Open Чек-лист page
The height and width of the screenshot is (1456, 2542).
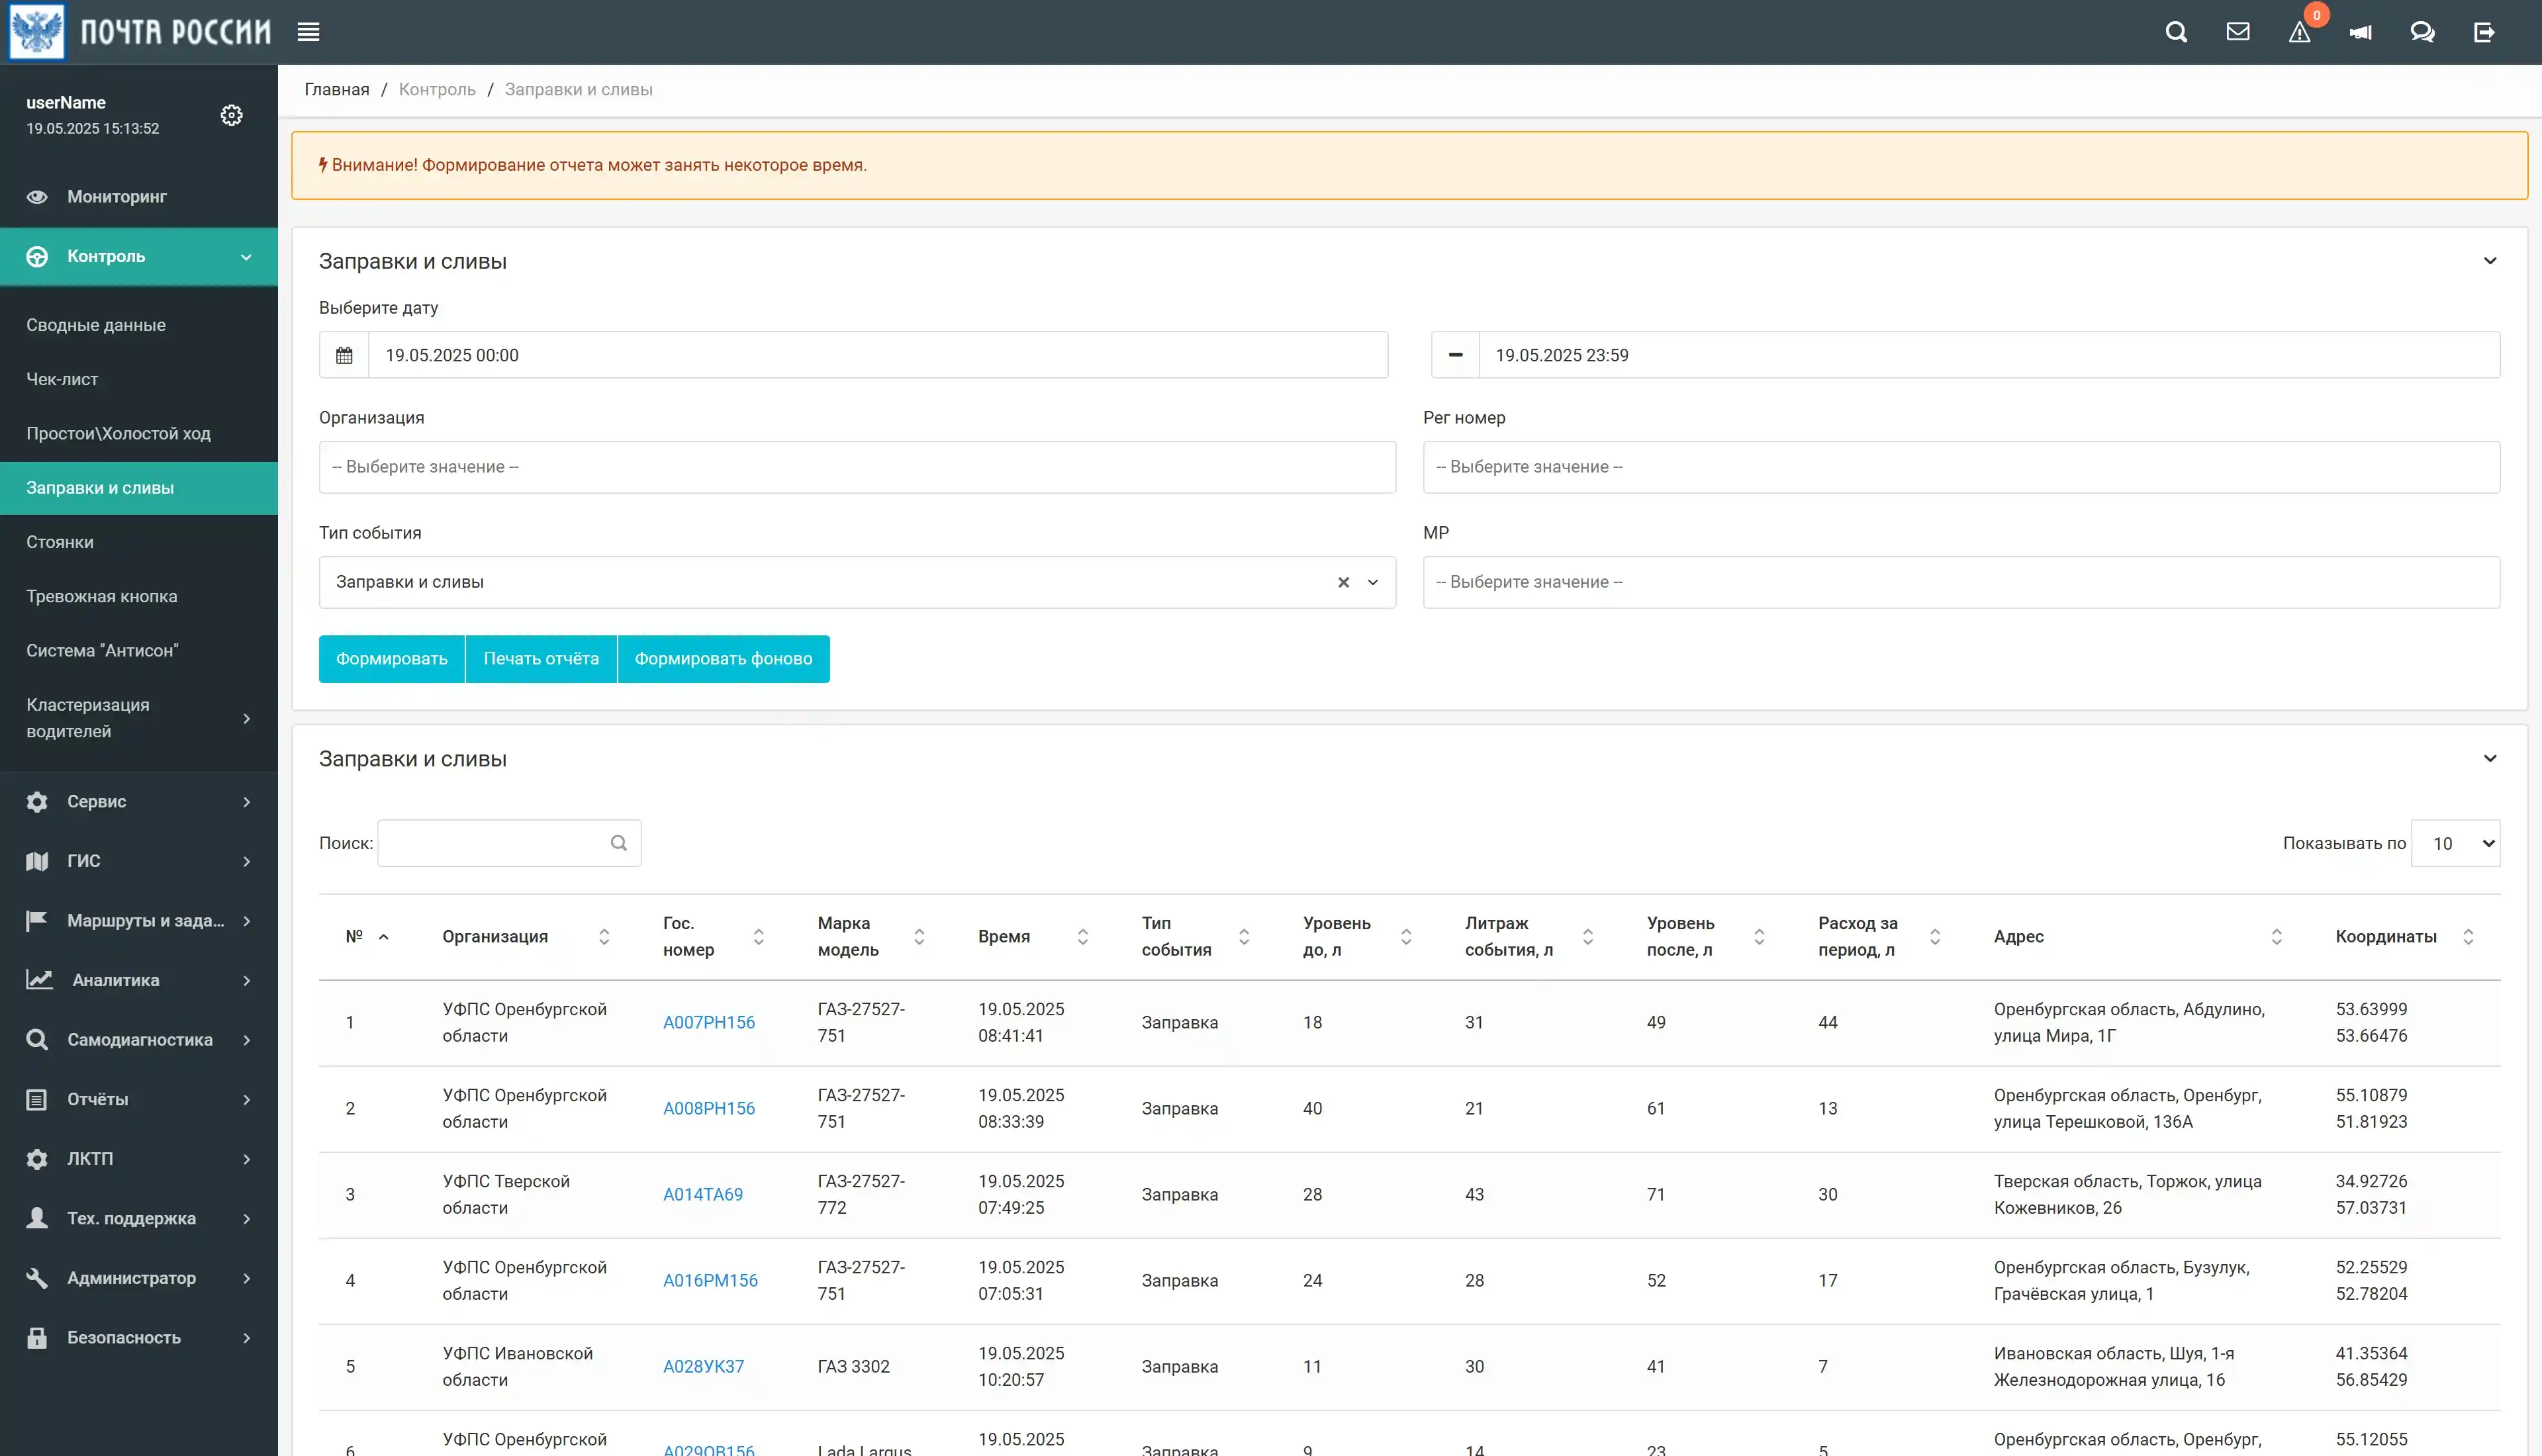point(62,379)
